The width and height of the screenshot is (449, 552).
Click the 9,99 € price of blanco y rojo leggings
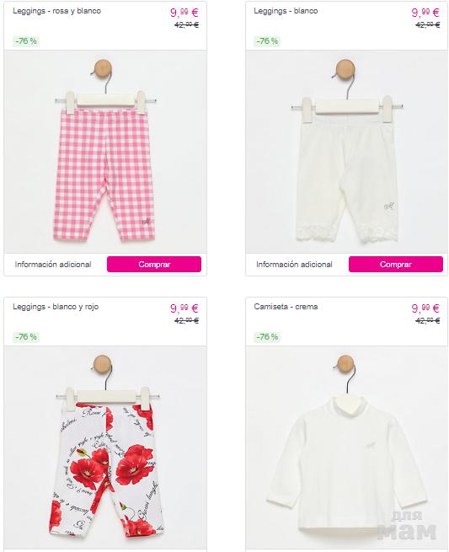point(184,308)
